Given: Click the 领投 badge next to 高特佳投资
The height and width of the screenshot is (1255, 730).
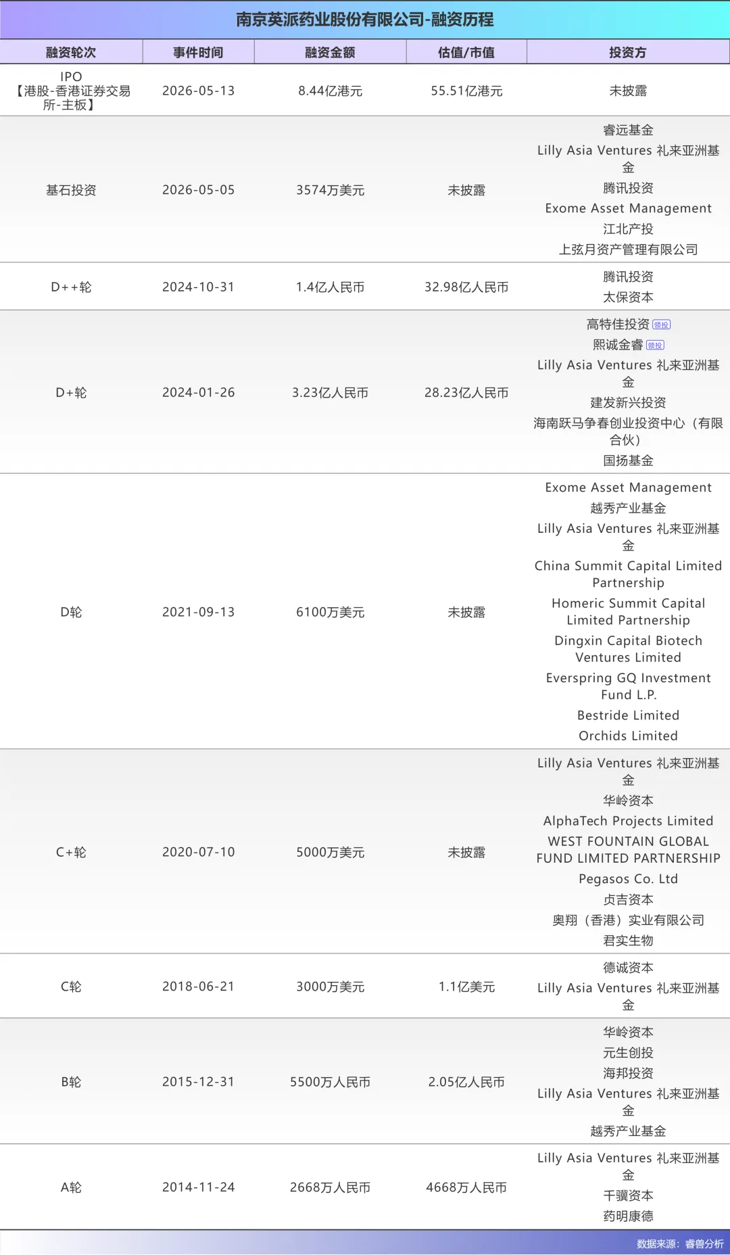Looking at the screenshot, I should point(661,325).
